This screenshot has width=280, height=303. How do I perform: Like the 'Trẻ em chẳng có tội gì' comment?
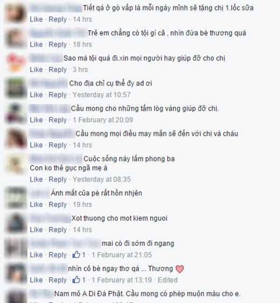point(36,44)
